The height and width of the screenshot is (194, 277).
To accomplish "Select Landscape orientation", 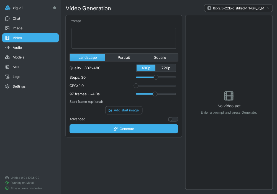I will point(88,57).
